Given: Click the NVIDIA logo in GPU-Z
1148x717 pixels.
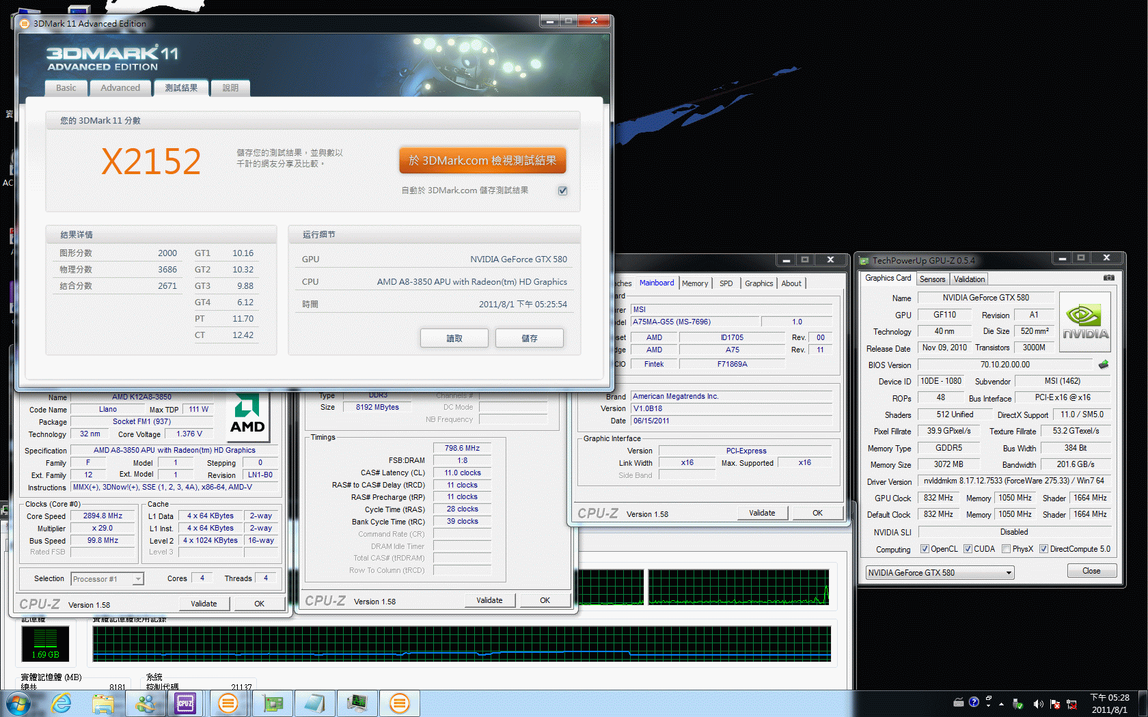Looking at the screenshot, I should pyautogui.click(x=1084, y=322).
